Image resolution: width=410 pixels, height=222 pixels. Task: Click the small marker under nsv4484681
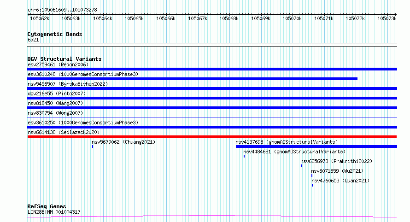click(x=244, y=156)
